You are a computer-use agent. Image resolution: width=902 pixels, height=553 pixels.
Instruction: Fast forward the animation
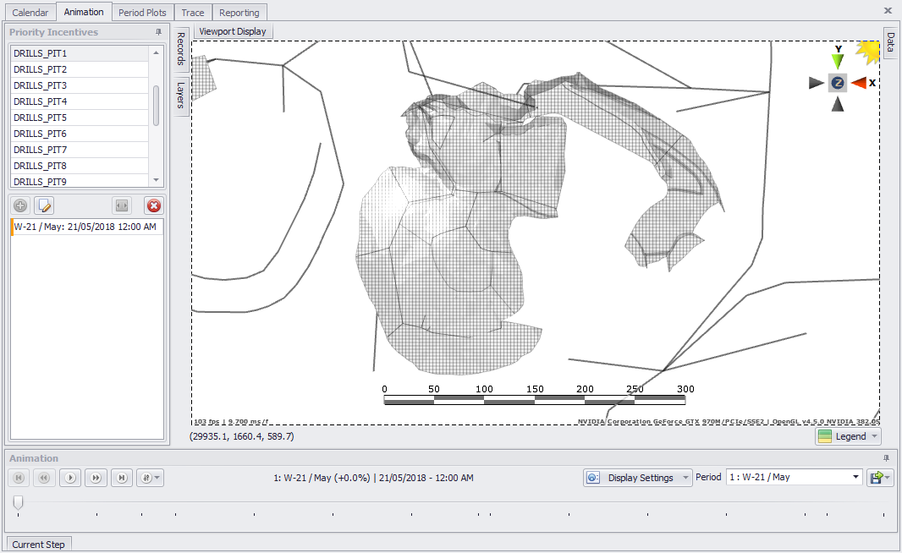(x=96, y=478)
